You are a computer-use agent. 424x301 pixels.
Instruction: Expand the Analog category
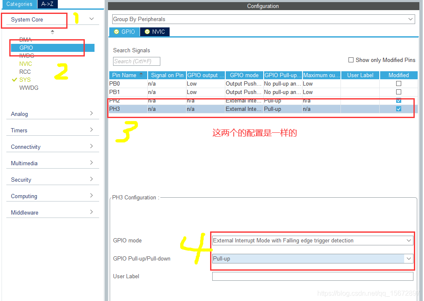pyautogui.click(x=92, y=113)
